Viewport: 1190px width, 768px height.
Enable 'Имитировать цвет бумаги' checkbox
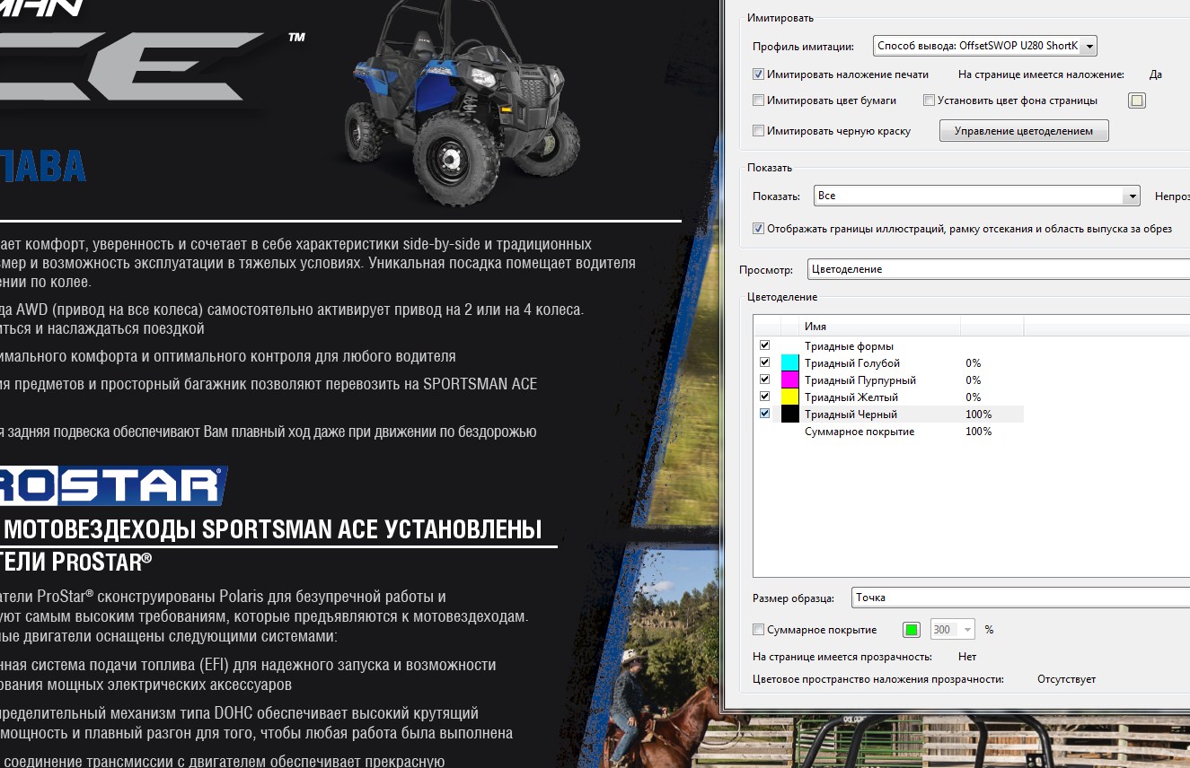(x=759, y=100)
